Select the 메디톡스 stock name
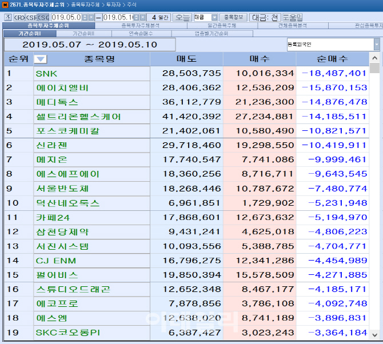The height and width of the screenshot is (344, 383). coord(57,102)
